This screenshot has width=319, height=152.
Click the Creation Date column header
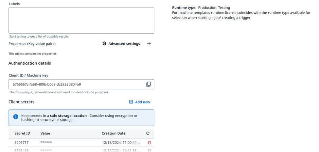pyautogui.click(x=114, y=133)
